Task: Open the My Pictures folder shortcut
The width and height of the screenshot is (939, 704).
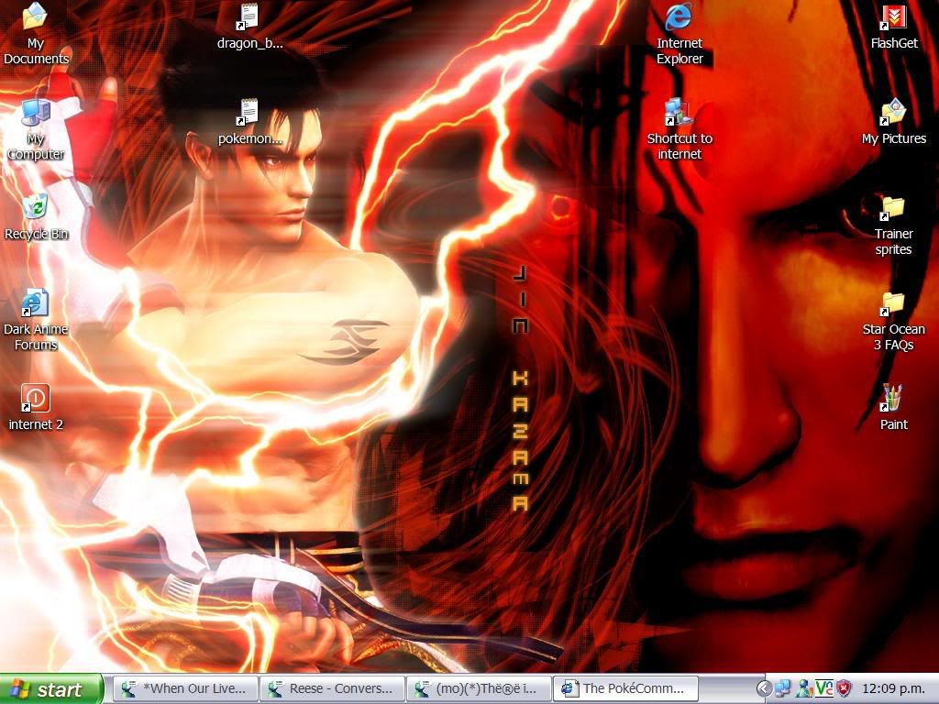Action: tap(893, 122)
